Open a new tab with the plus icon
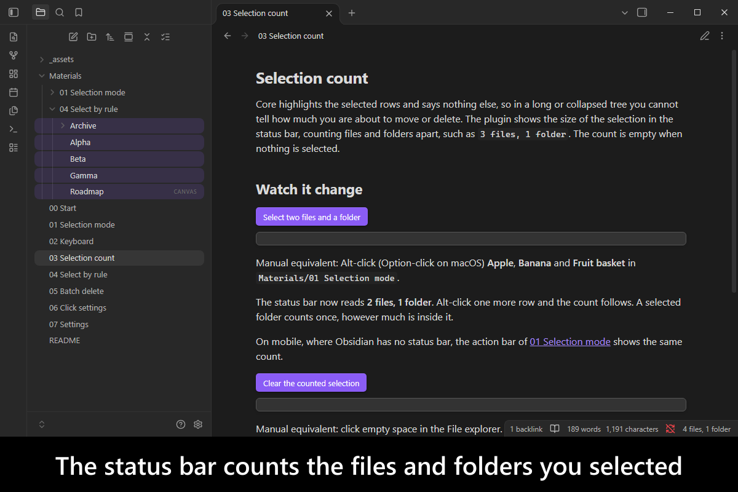This screenshot has width=738, height=492. point(352,13)
